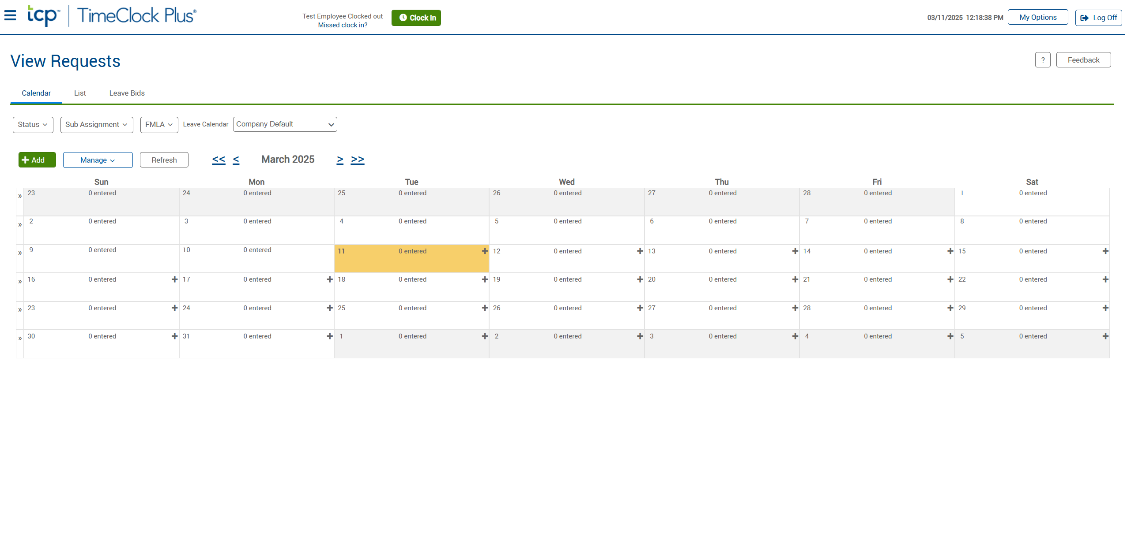The height and width of the screenshot is (539, 1127).
Task: Jump back a year with double-left arrows
Action: coord(219,160)
